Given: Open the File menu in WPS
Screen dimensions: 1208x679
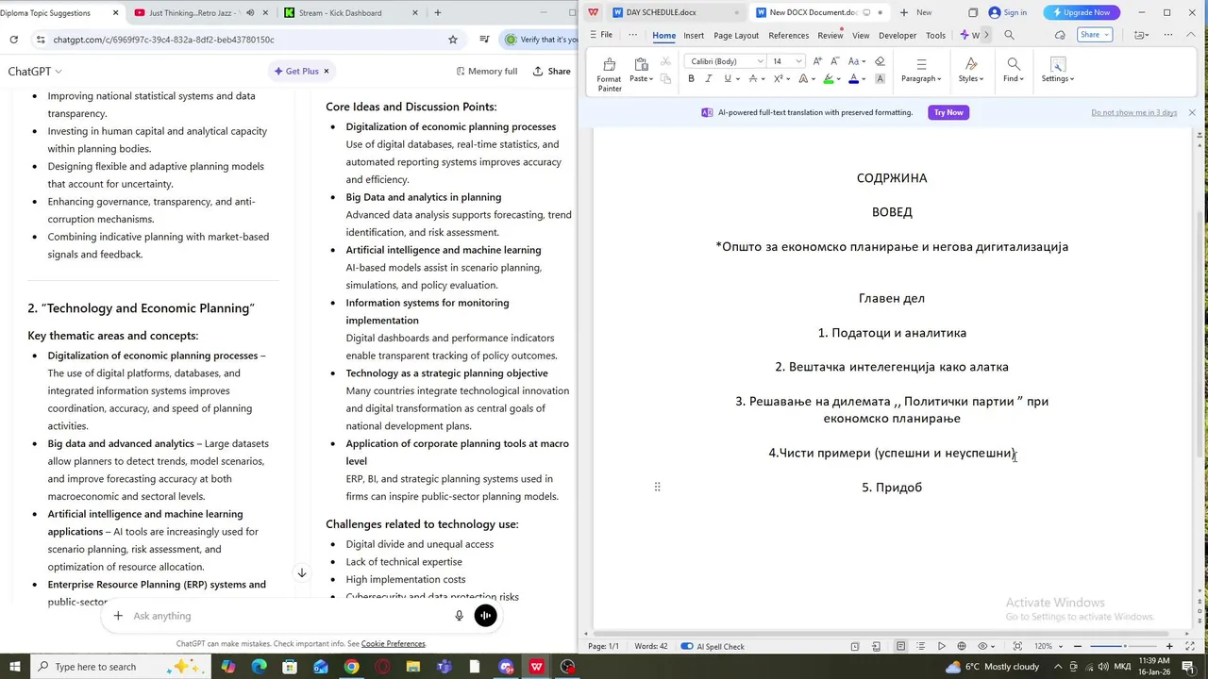Looking at the screenshot, I should pyautogui.click(x=600, y=35).
